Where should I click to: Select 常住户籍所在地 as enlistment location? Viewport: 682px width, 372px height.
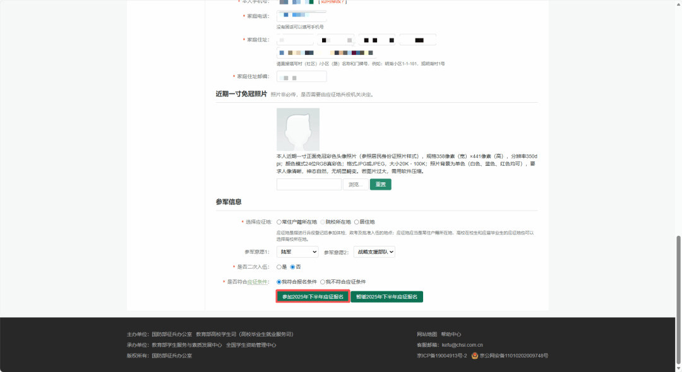pos(279,222)
